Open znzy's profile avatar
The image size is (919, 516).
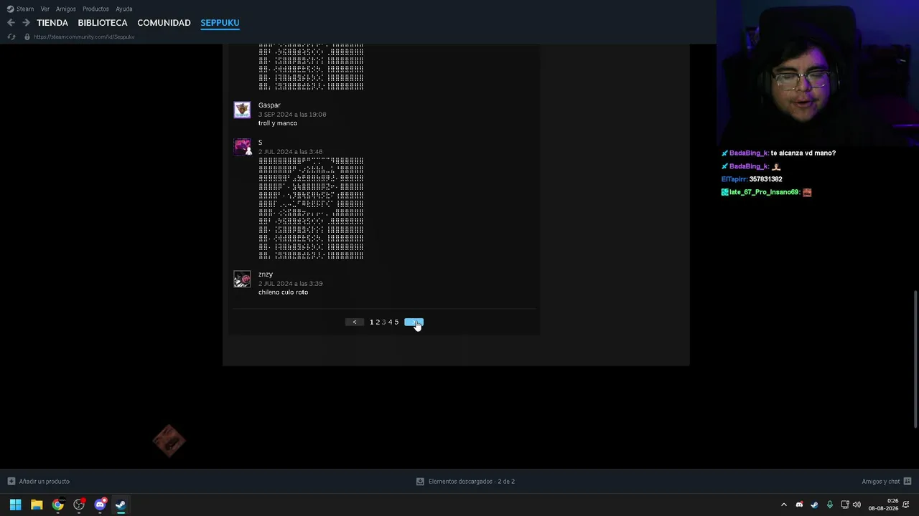[x=242, y=279]
